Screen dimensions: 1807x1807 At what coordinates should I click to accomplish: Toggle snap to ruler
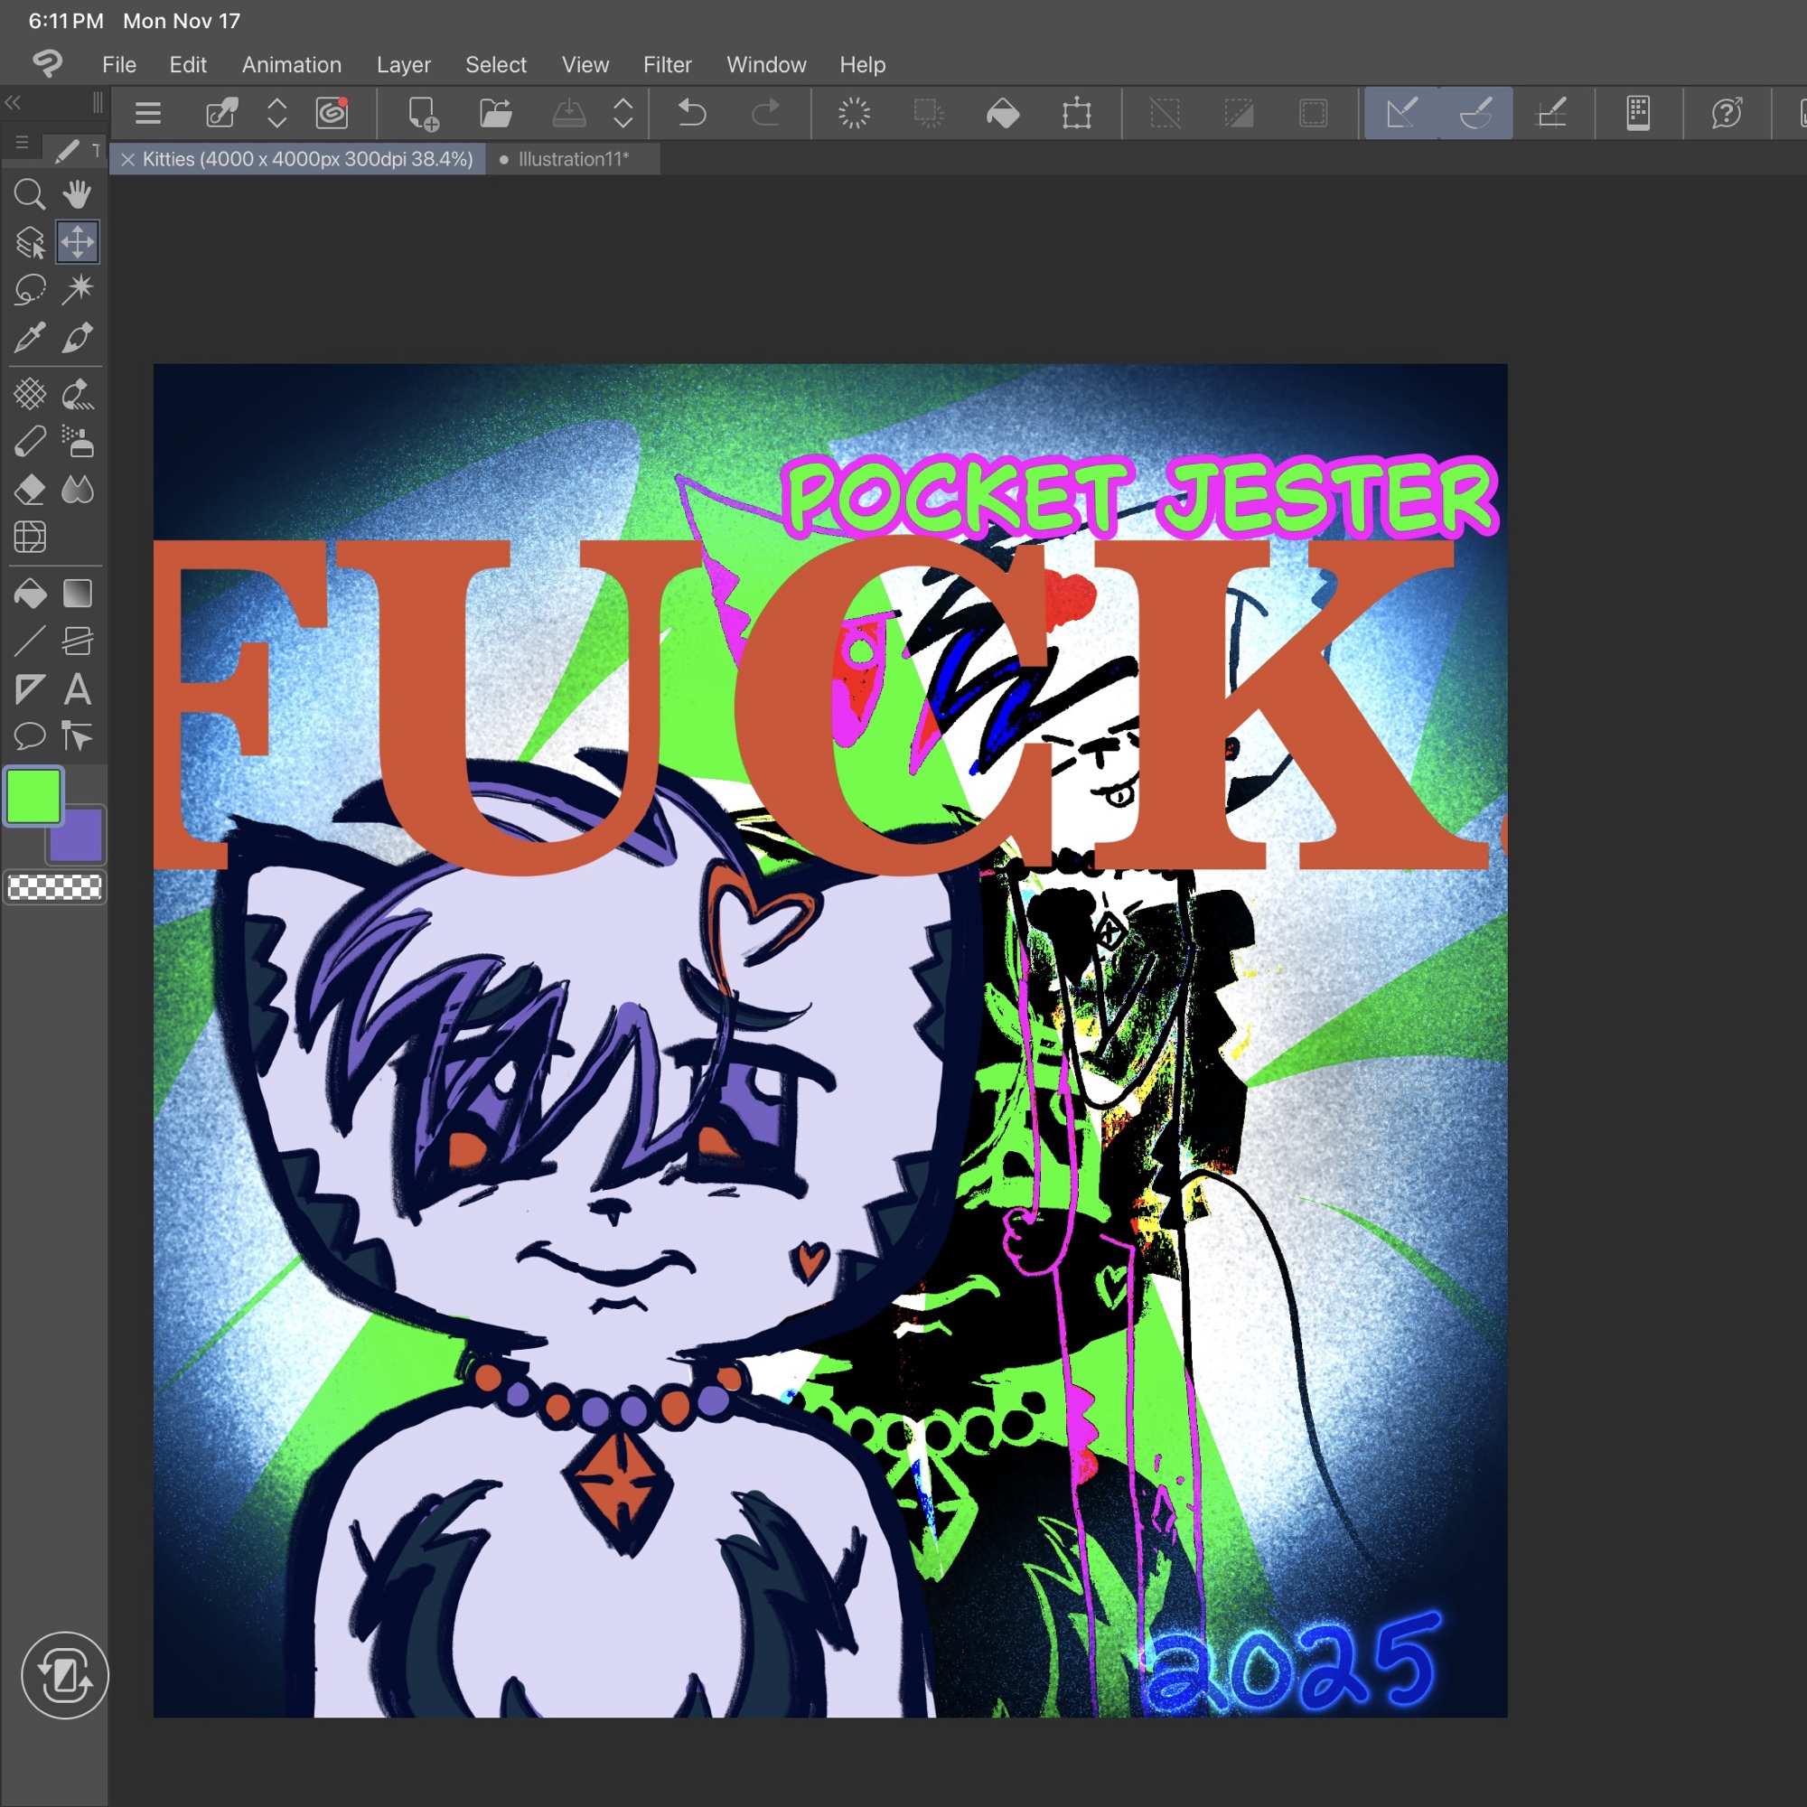click(1401, 113)
